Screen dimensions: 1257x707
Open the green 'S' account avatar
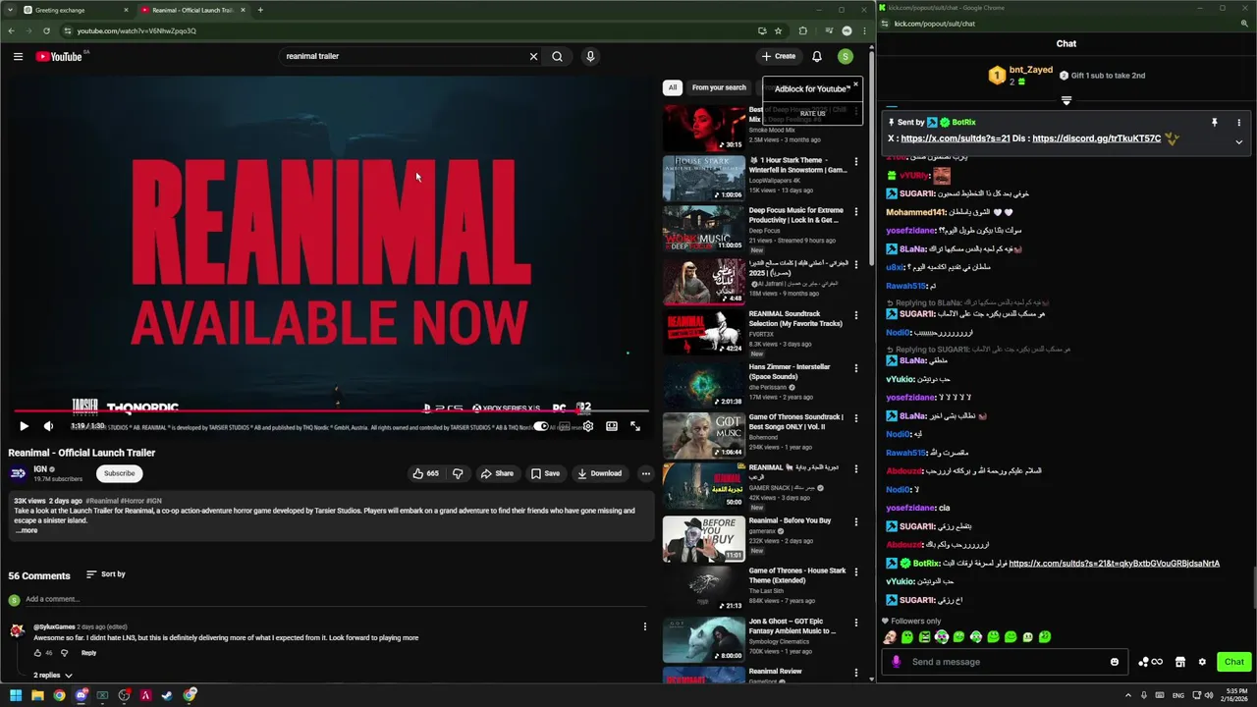[x=845, y=56]
